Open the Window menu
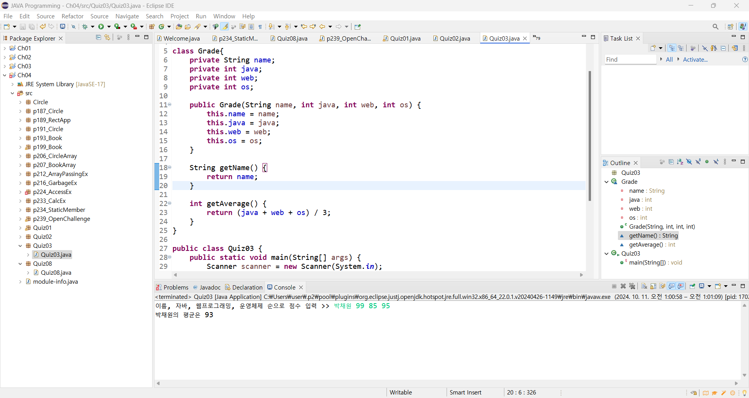The height and width of the screenshot is (398, 749). 224,16
